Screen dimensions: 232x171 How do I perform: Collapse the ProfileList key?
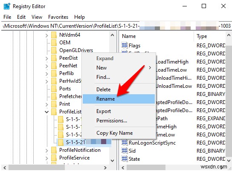[x=47, y=112]
